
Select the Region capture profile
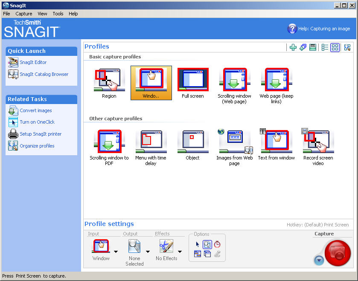click(109, 84)
